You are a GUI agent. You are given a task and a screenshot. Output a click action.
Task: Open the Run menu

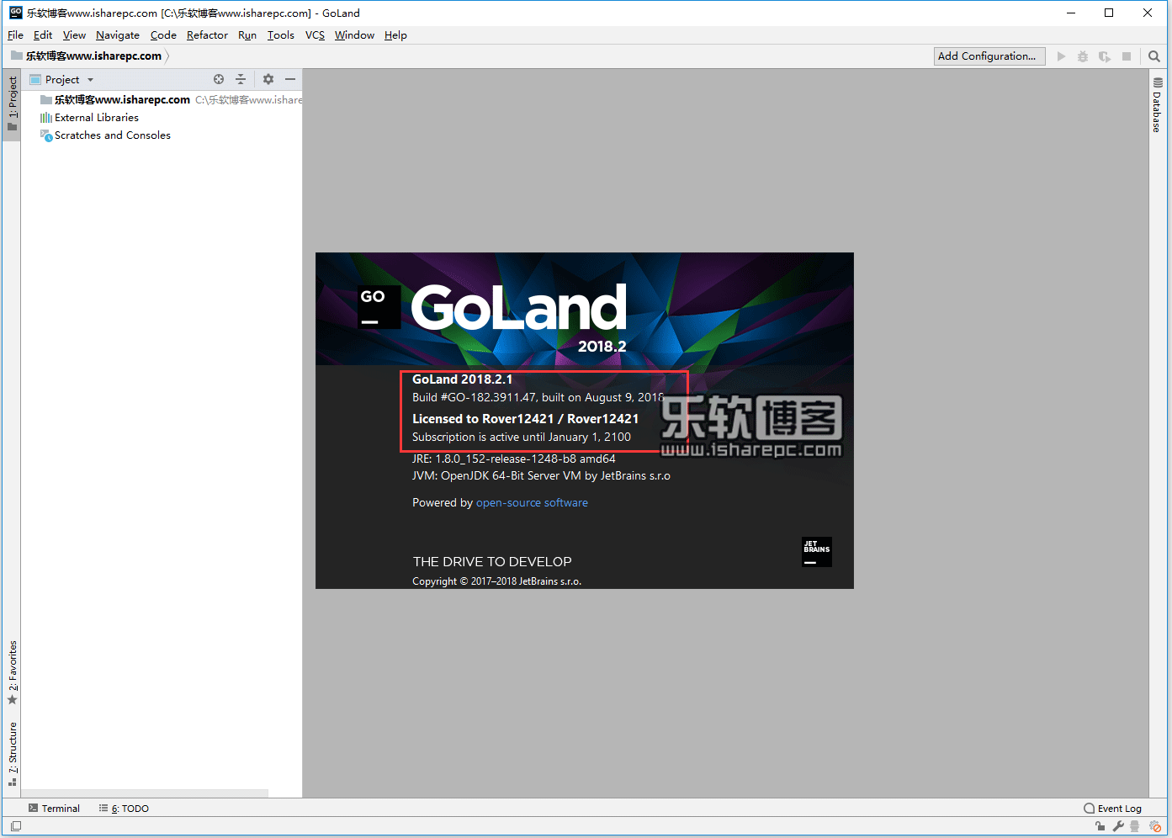(x=247, y=35)
